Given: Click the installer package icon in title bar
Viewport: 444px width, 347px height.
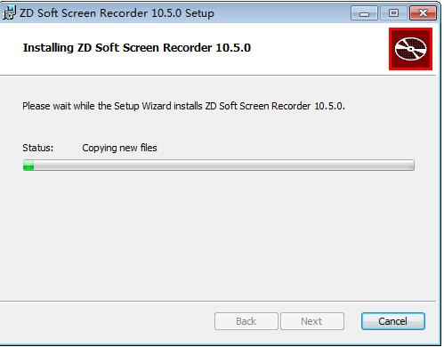Looking at the screenshot, I should (x=9, y=13).
